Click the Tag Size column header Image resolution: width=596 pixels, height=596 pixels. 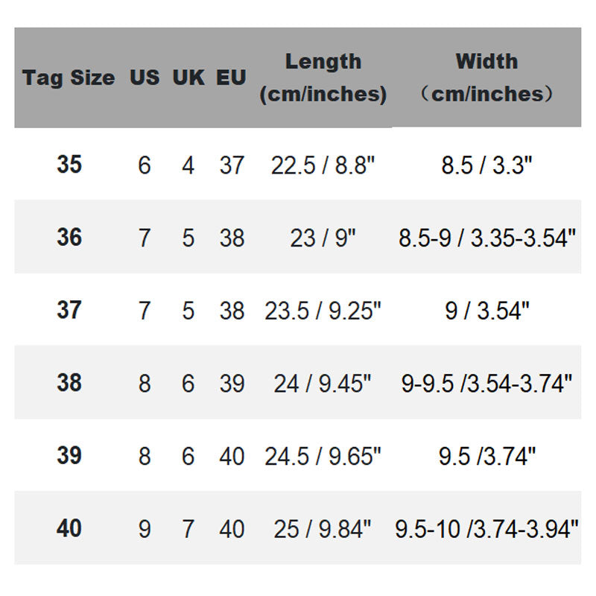point(69,78)
